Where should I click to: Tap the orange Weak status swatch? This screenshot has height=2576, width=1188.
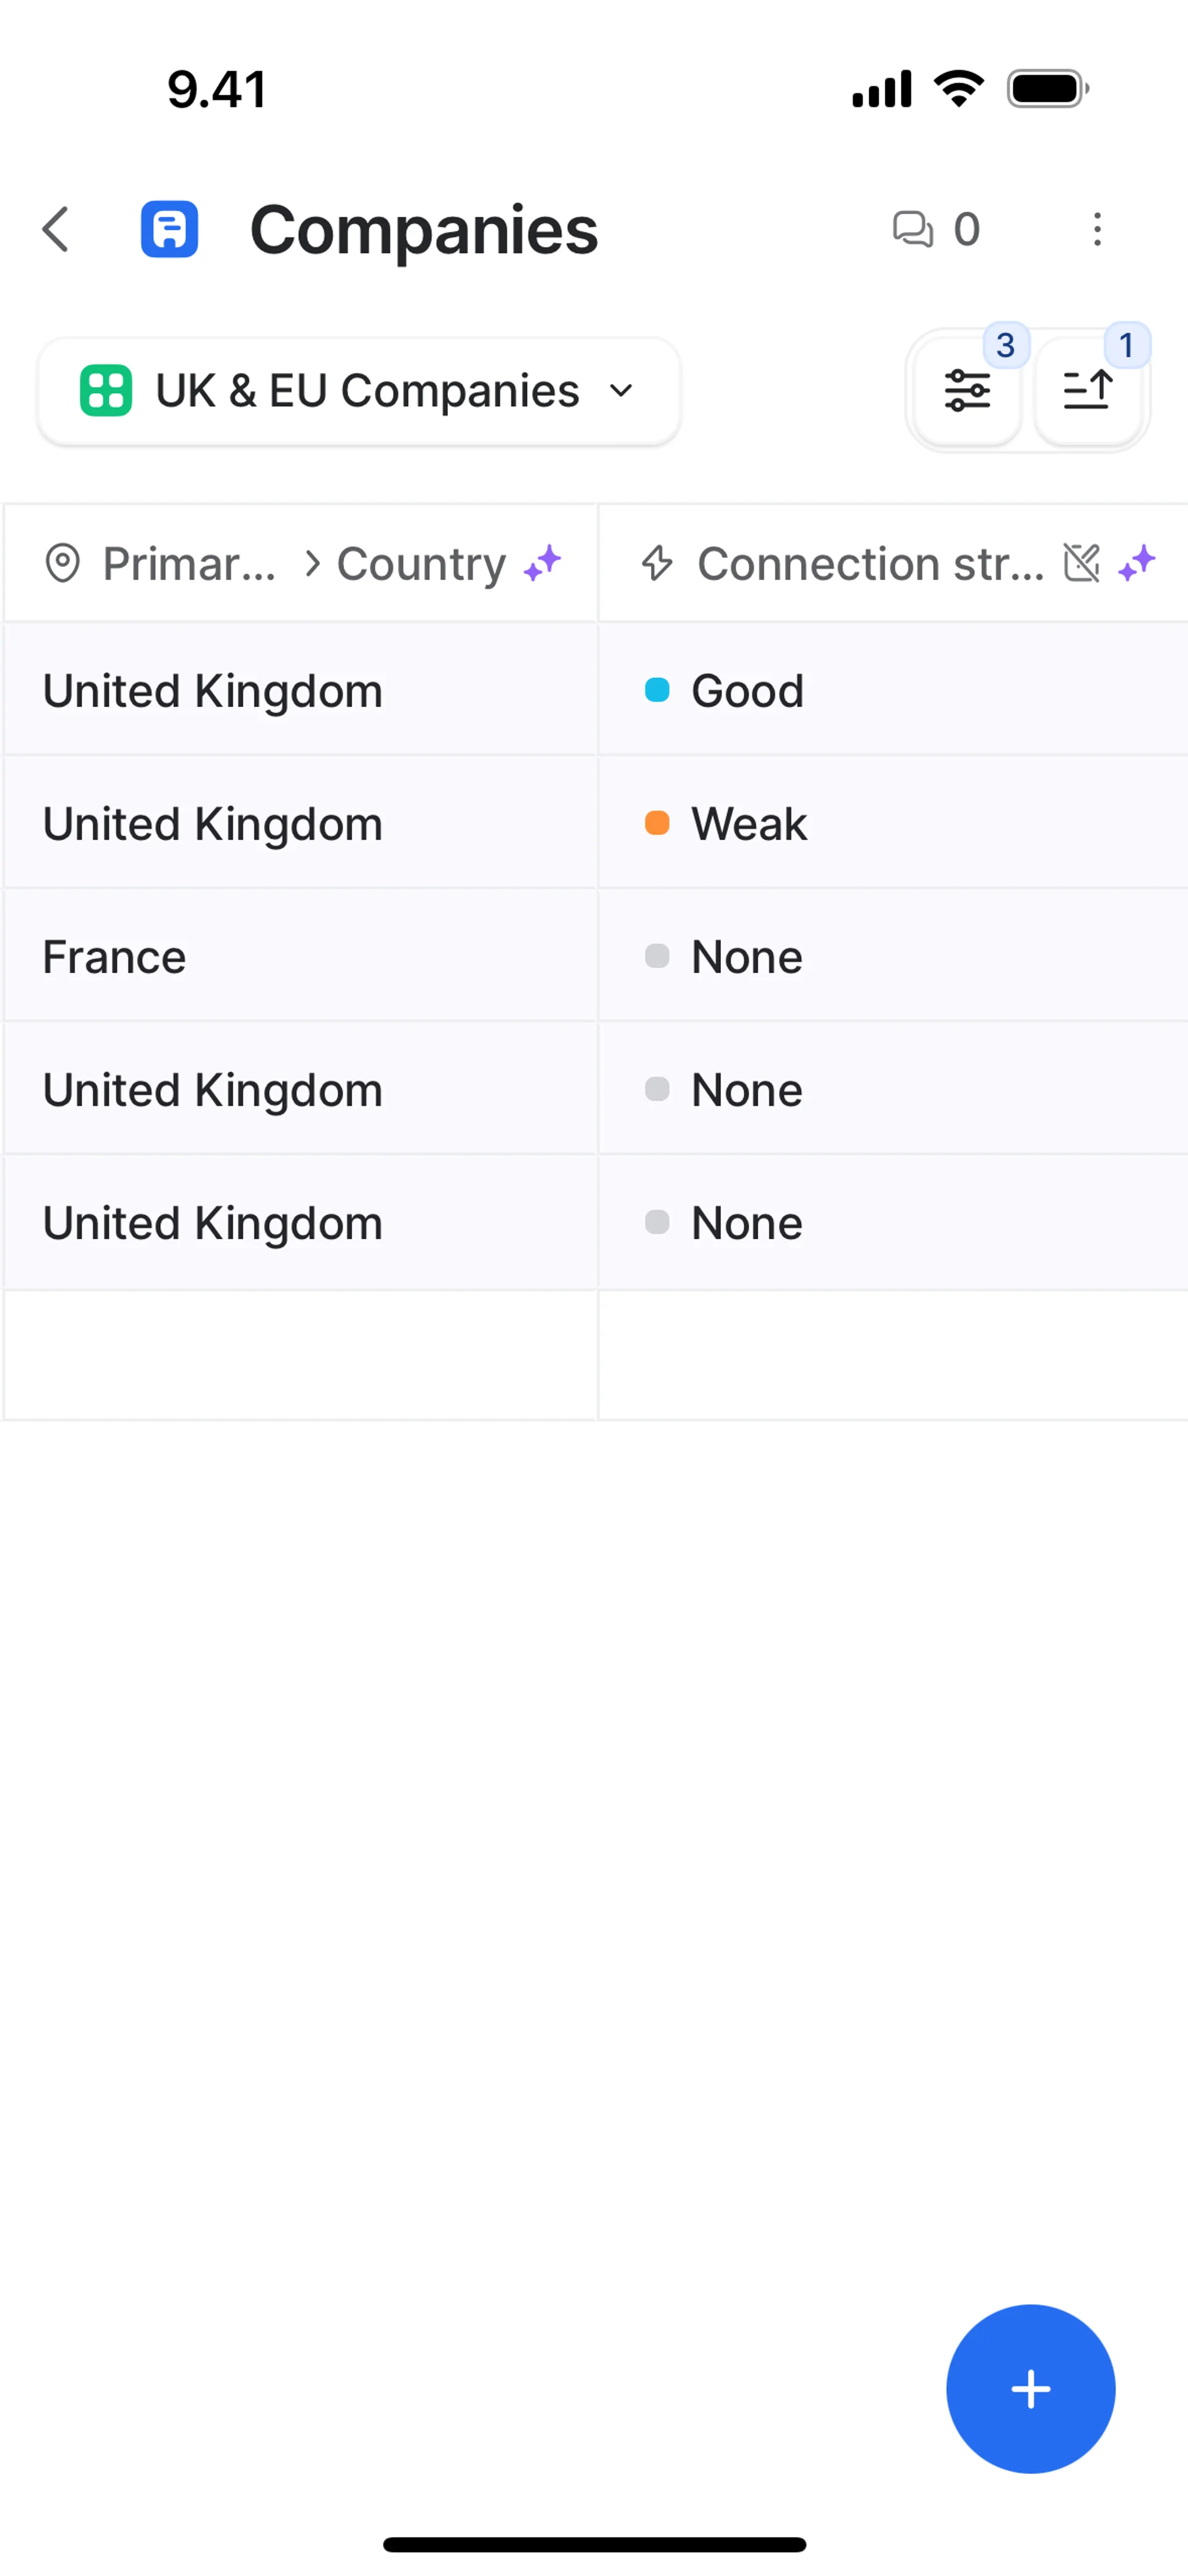657,823
